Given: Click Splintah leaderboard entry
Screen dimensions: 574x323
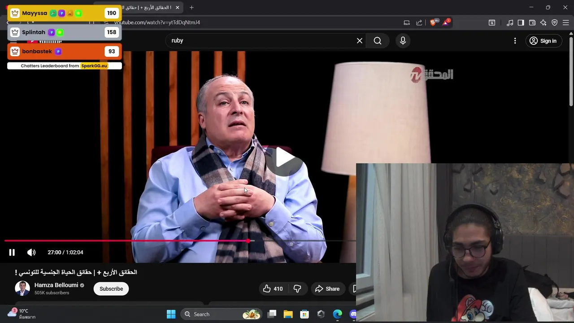Looking at the screenshot, I should (64, 32).
